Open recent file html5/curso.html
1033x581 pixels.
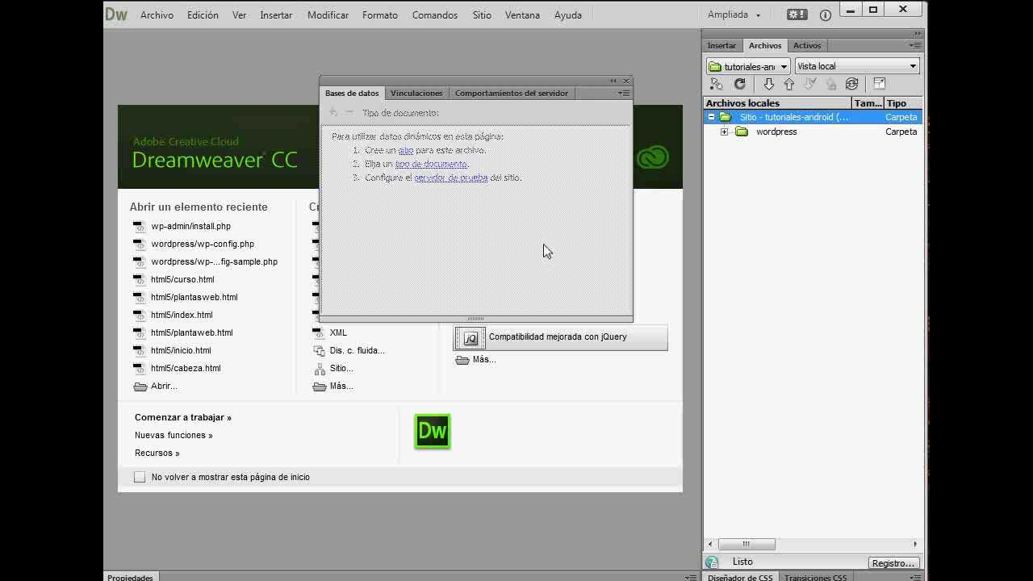click(x=182, y=279)
